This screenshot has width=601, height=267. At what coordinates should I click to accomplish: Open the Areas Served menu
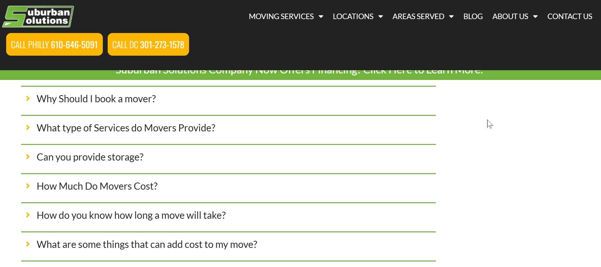(x=418, y=17)
